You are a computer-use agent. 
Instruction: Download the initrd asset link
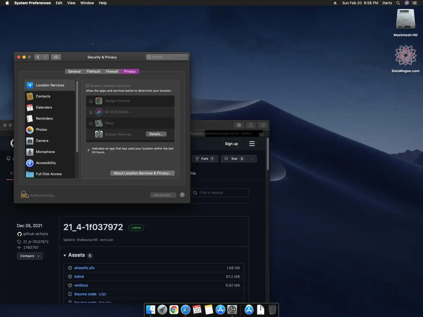pos(79,277)
